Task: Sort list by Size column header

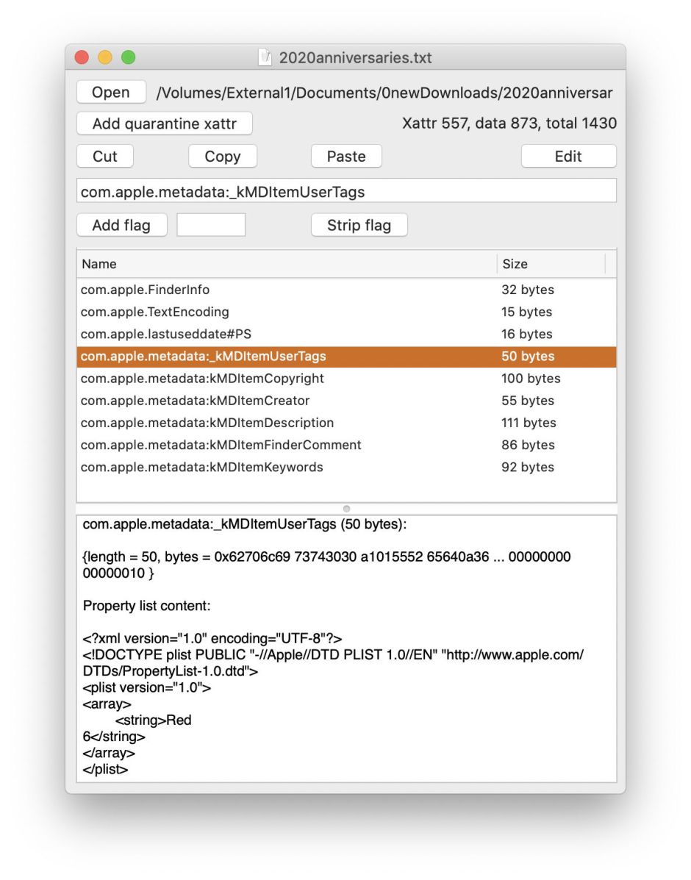Action: pyautogui.click(x=550, y=264)
